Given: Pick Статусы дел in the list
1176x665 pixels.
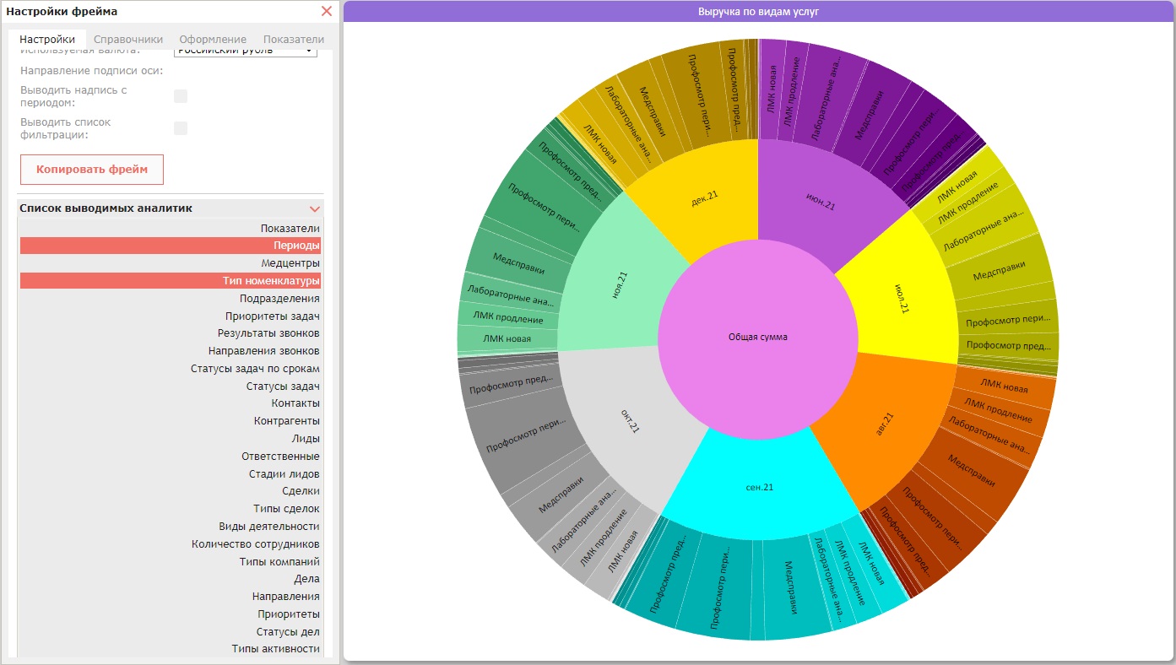Looking at the screenshot, I should click(x=171, y=632).
